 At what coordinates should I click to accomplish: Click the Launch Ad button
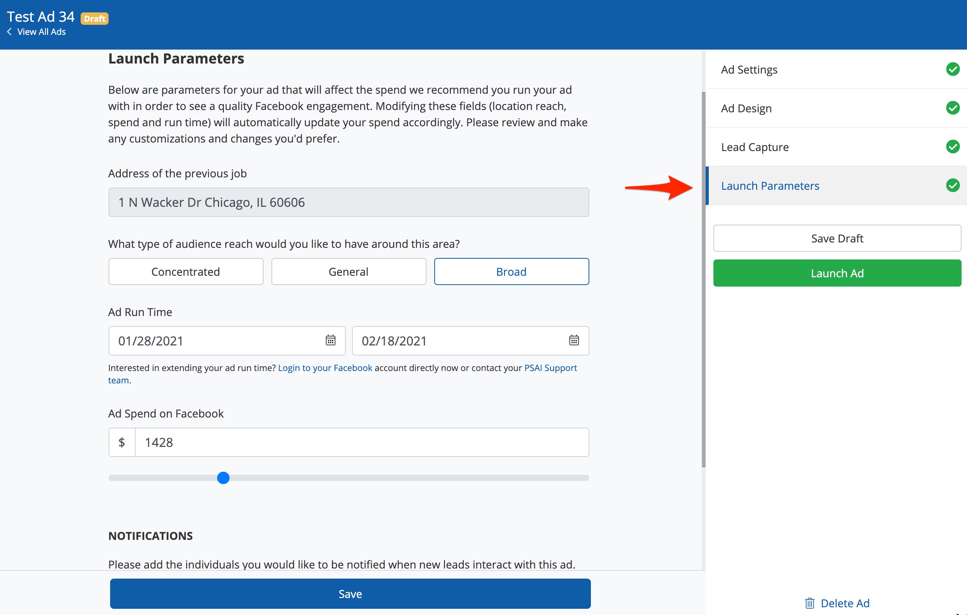coord(836,273)
